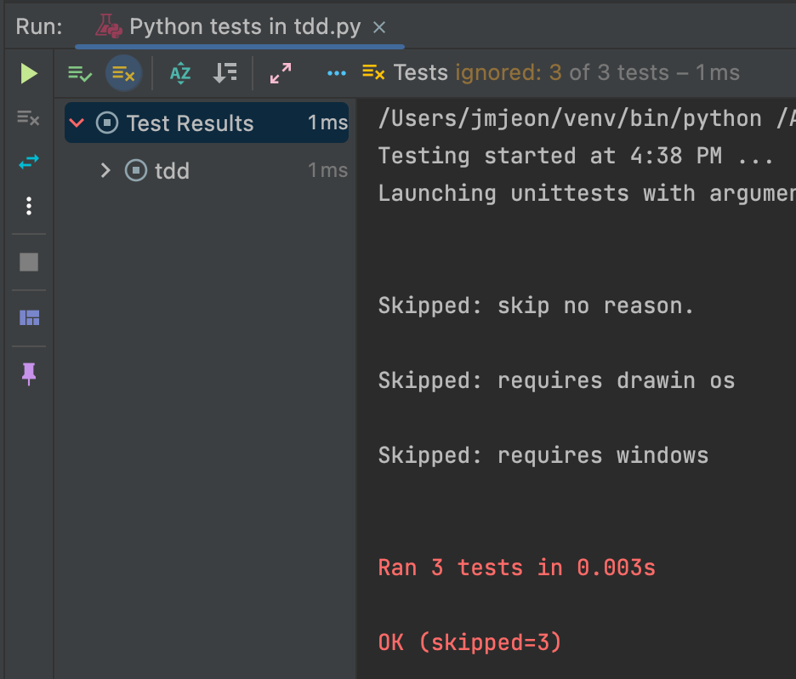Expand all test tree nodes

point(280,74)
